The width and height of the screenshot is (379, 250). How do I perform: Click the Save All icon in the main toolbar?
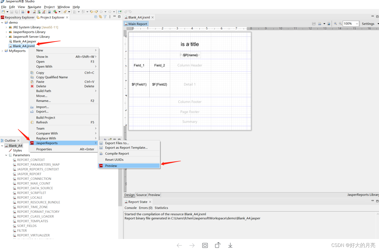pos(16,12)
